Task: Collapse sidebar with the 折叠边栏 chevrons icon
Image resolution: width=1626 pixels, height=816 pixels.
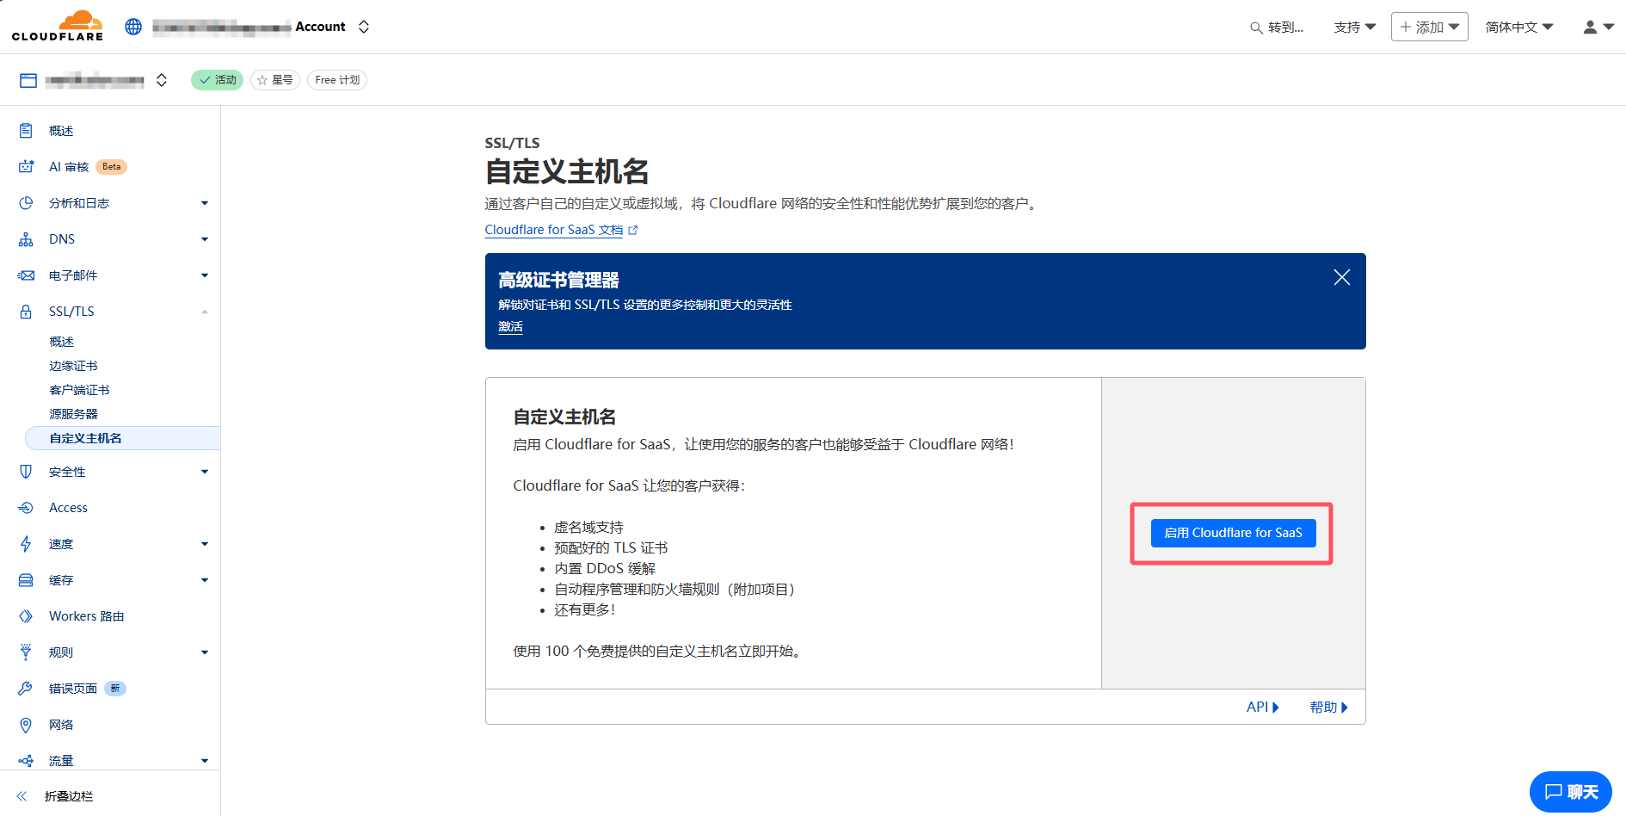Action: click(x=22, y=796)
